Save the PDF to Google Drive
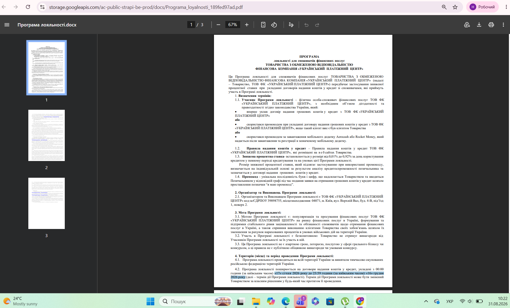Image resolution: width=510 pixels, height=308 pixels. point(467,25)
